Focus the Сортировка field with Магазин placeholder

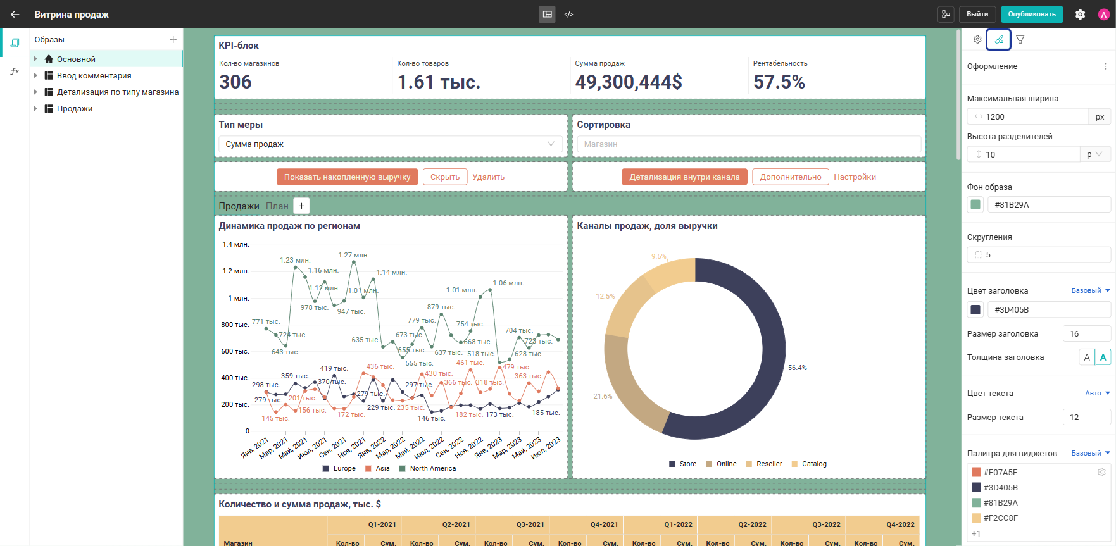click(749, 144)
